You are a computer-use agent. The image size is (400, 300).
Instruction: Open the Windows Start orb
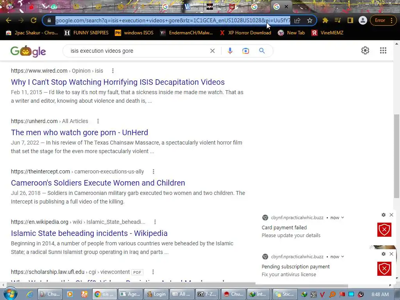10,294
